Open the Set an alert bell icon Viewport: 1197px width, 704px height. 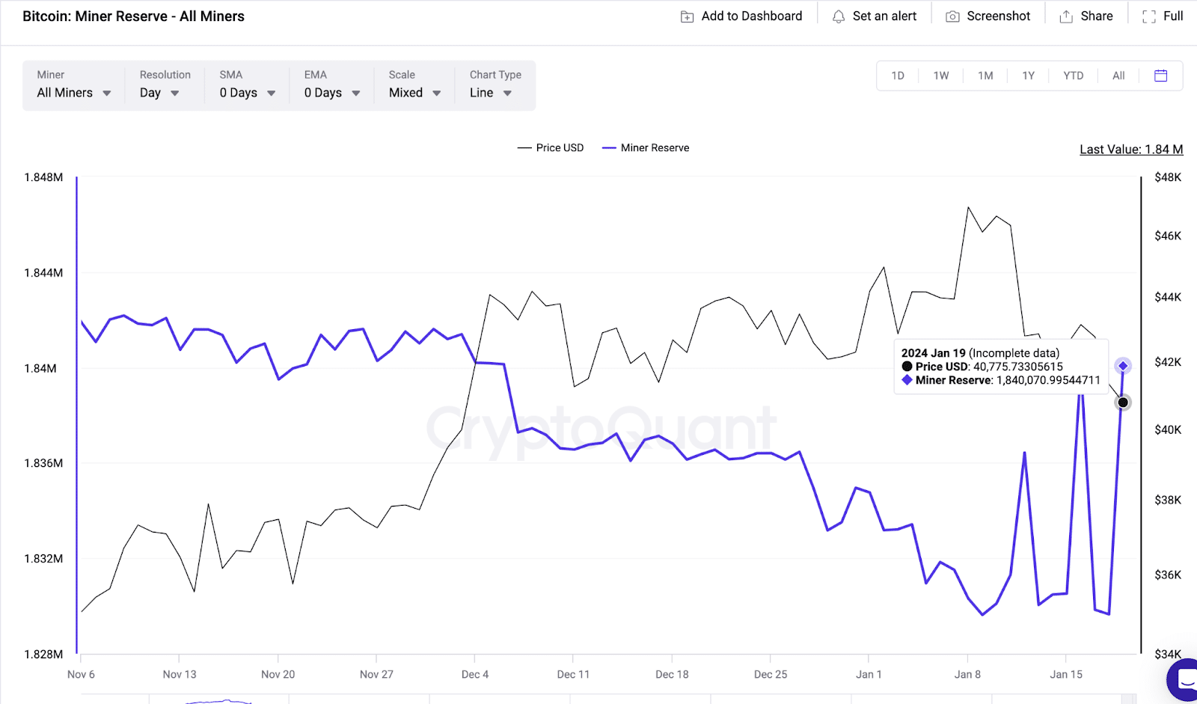point(839,15)
